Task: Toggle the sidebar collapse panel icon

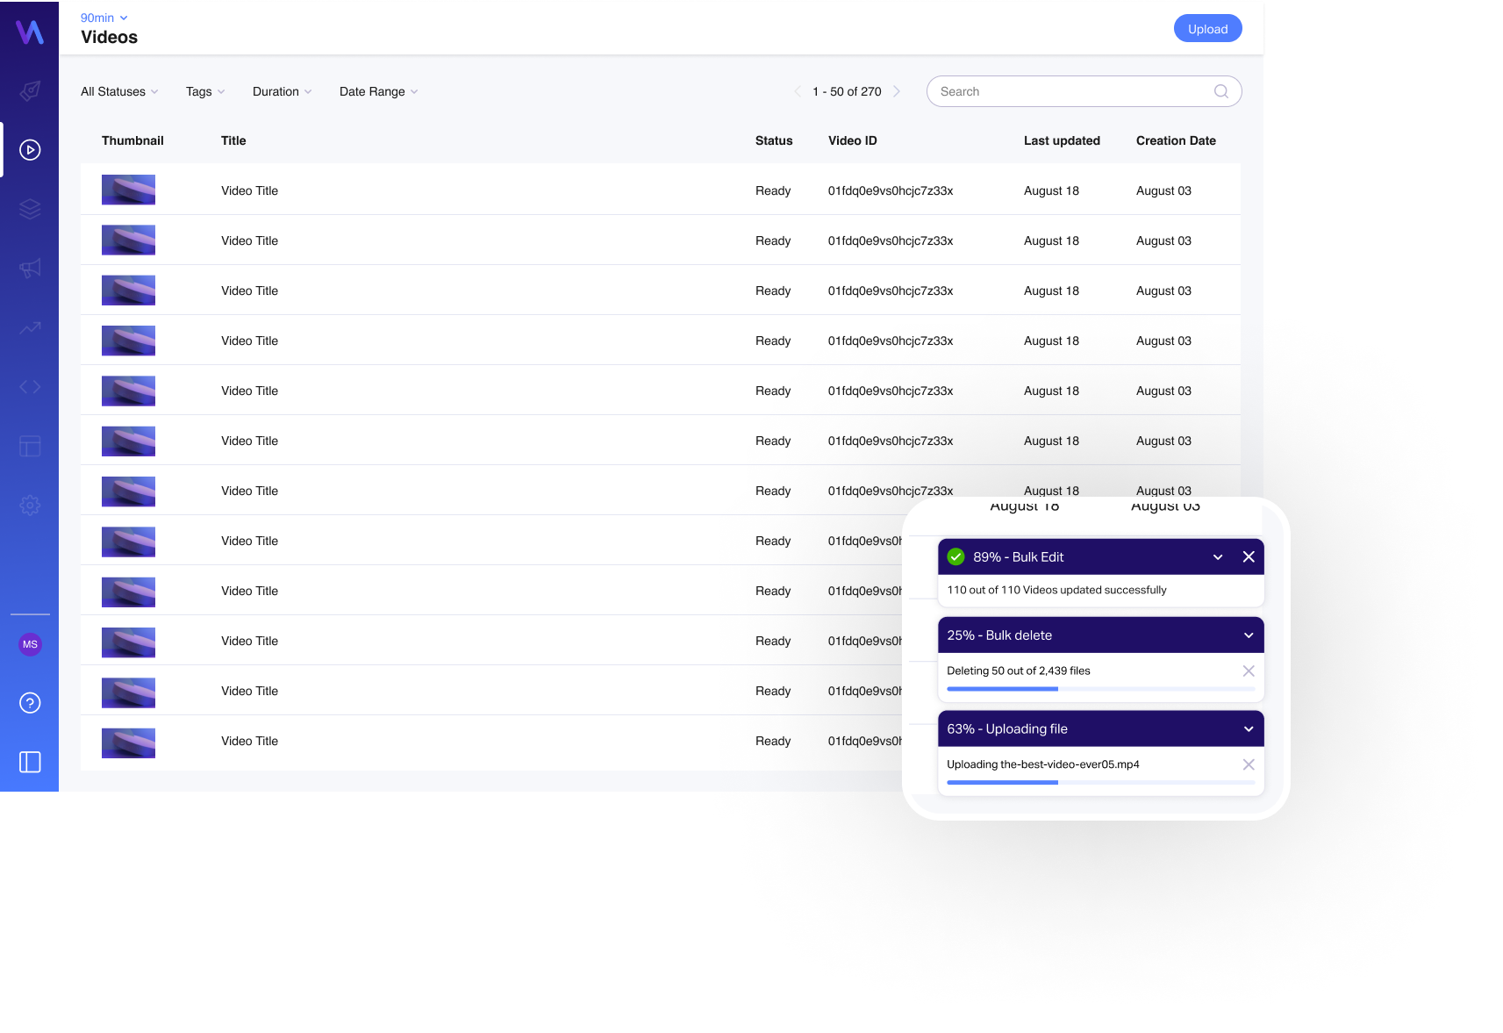Action: (x=30, y=762)
